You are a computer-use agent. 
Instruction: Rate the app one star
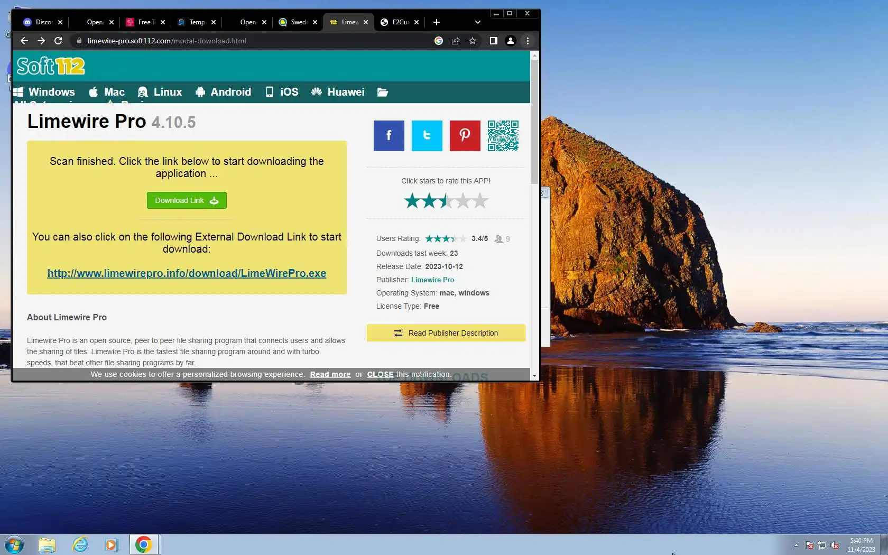(412, 201)
